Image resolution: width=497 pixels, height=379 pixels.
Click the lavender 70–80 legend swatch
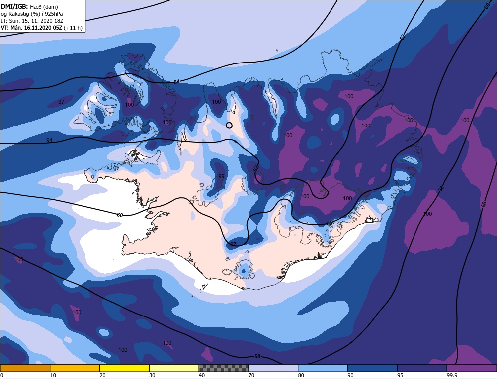[x=273, y=368]
